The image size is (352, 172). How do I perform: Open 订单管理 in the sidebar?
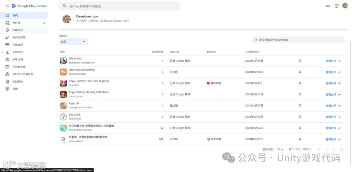(x=24, y=45)
